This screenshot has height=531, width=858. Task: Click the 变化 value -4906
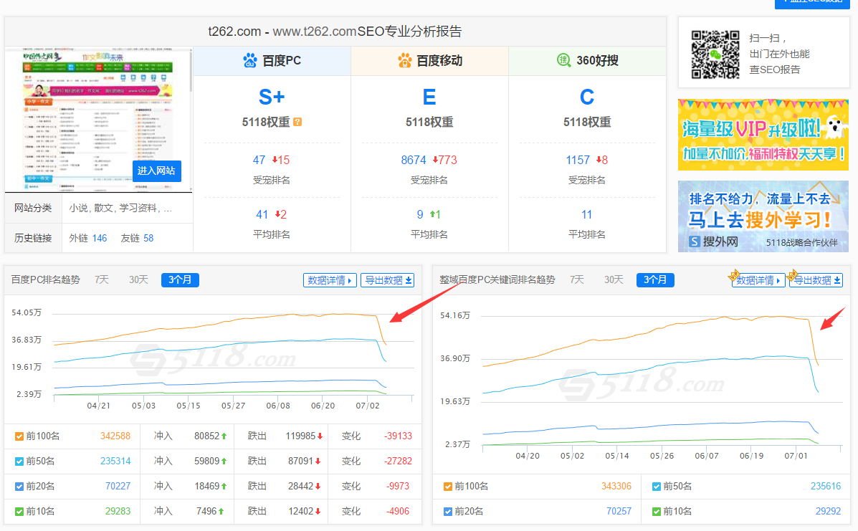pyautogui.click(x=399, y=512)
